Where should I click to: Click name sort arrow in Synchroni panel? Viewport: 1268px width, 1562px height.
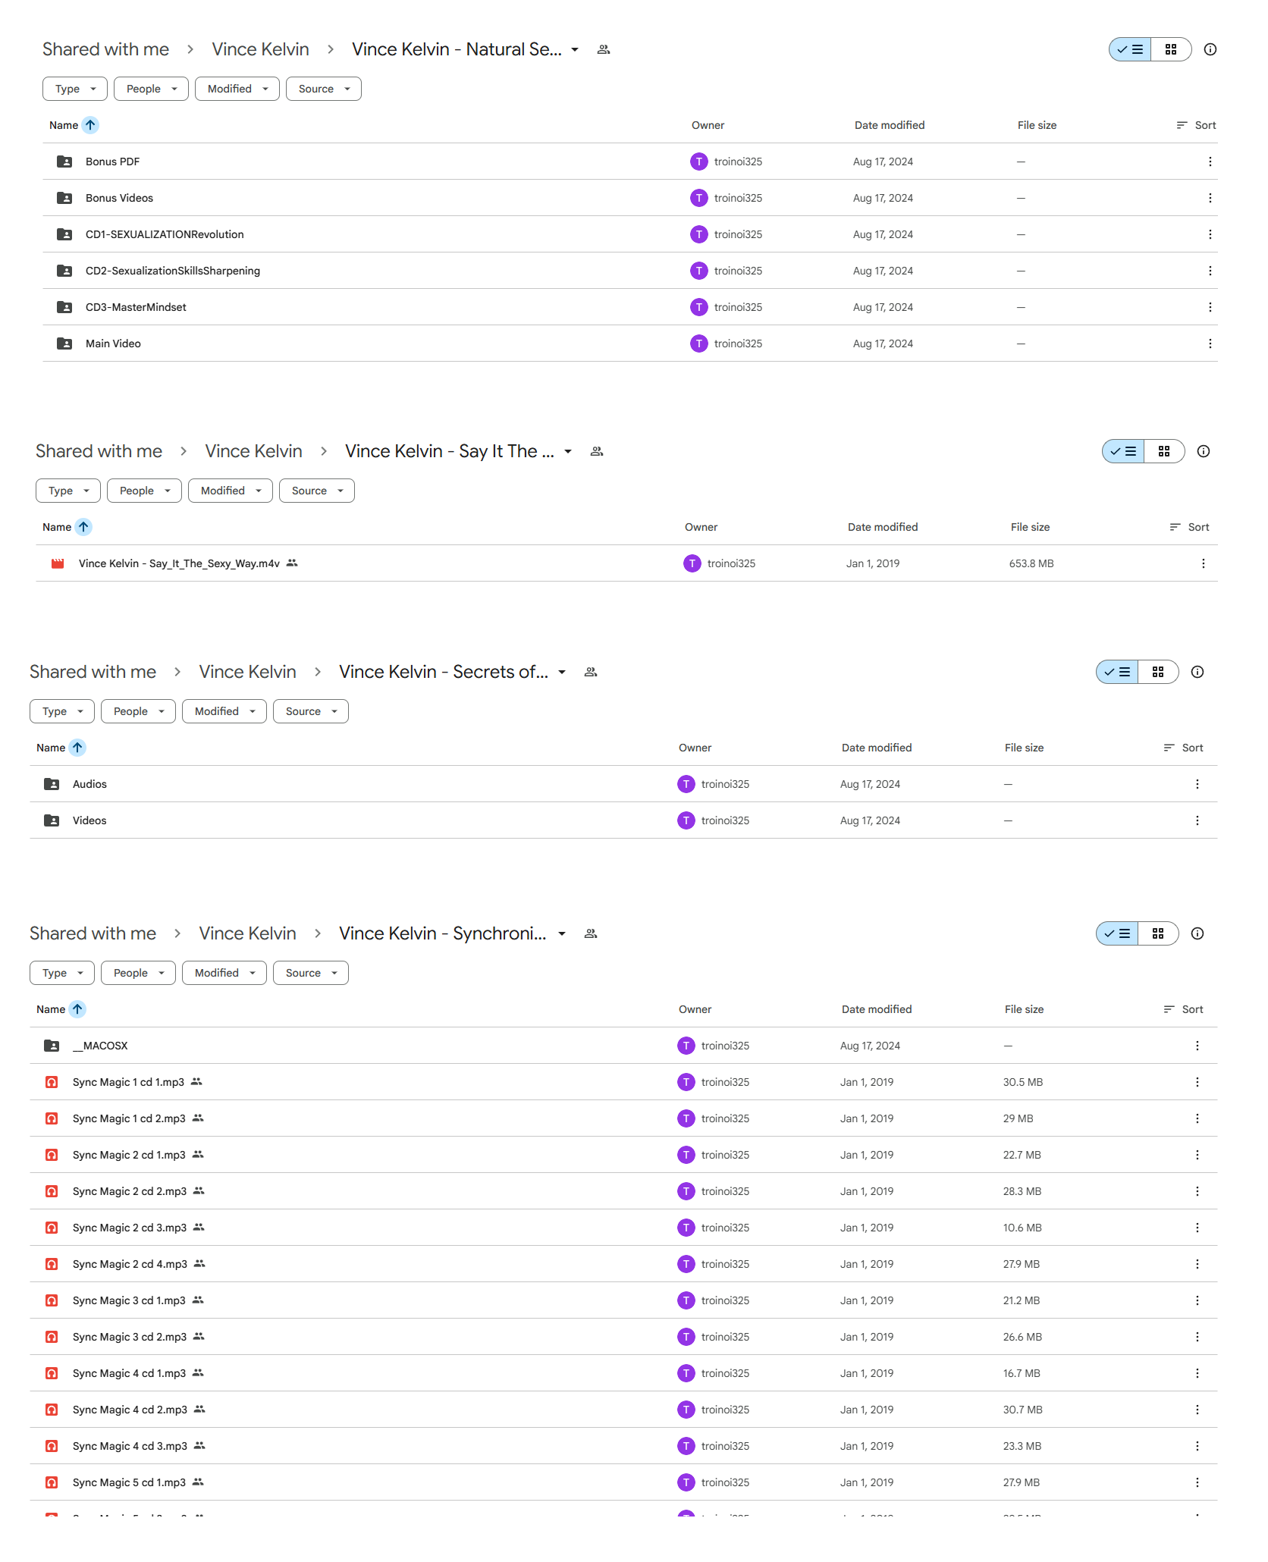click(x=77, y=1009)
